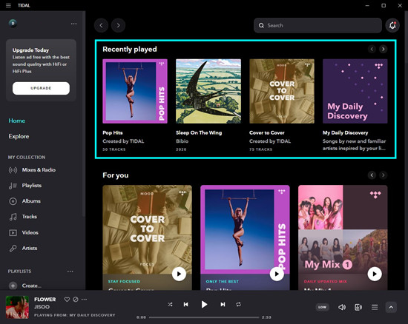Click the Mixes & Radio broadcast icon

click(13, 170)
